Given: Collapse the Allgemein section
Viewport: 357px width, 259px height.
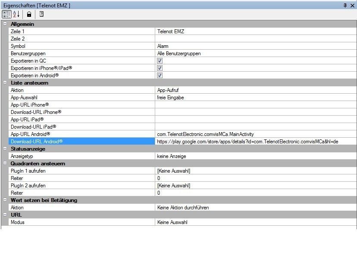Looking at the screenshot, I should pos(5,24).
